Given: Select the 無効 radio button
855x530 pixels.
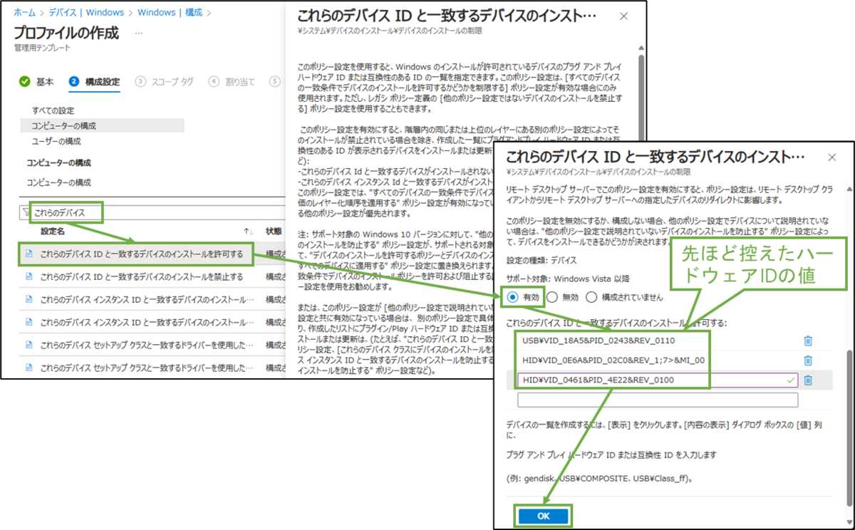Looking at the screenshot, I should [552, 297].
